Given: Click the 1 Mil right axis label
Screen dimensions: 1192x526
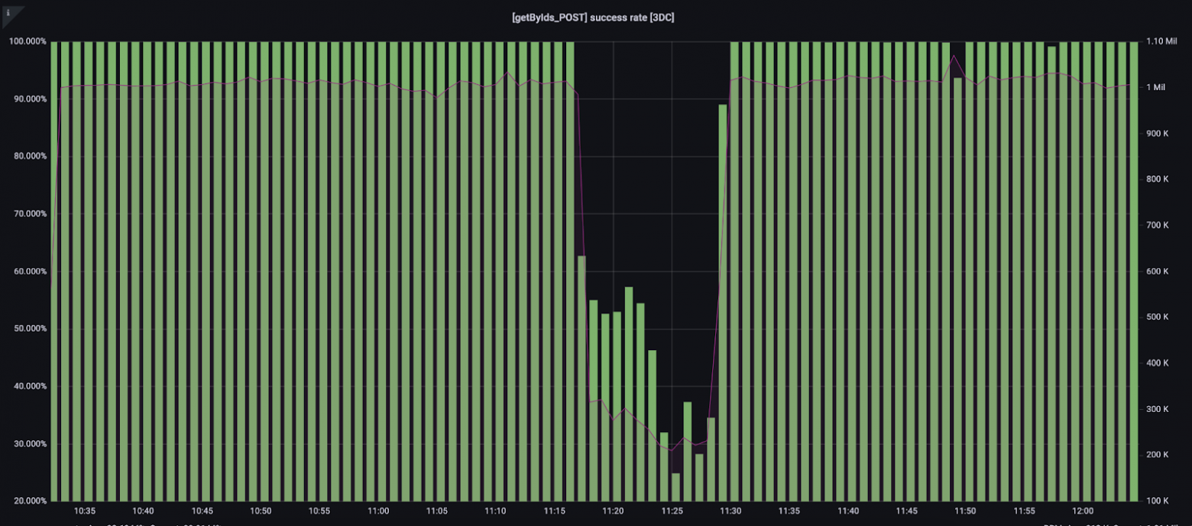Looking at the screenshot, I should tap(1155, 87).
